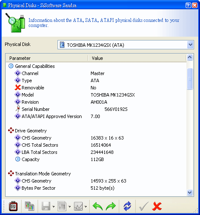The height and width of the screenshot is (215, 200).
Task: Click the capacity value 112GB
Action: pyautogui.click(x=97, y=159)
